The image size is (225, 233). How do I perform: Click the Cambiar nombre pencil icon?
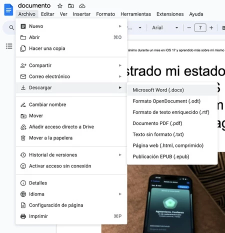(23, 104)
